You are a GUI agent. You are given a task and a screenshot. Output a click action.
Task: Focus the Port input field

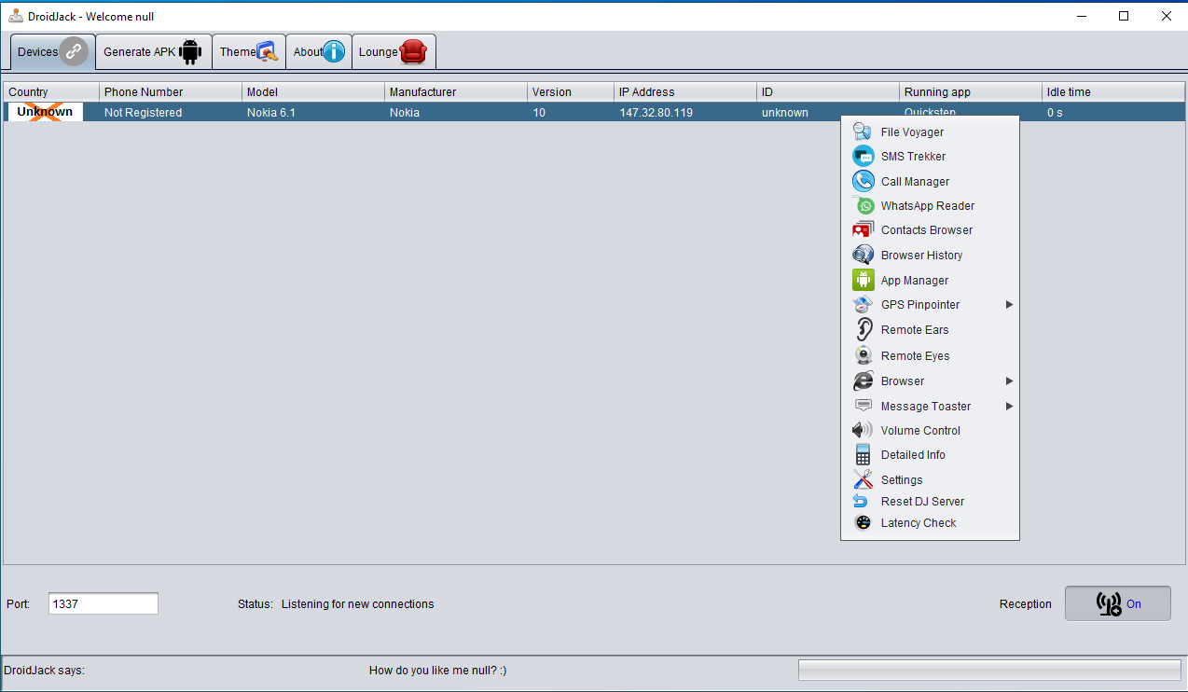pos(104,603)
